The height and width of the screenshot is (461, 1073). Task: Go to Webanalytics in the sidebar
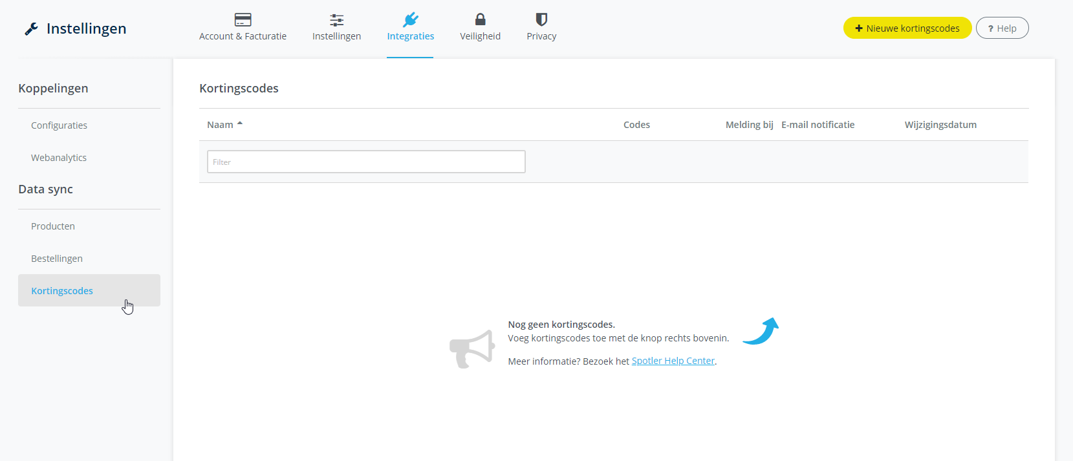pyautogui.click(x=59, y=158)
